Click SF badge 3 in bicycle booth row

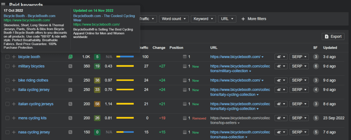pos(316,57)
